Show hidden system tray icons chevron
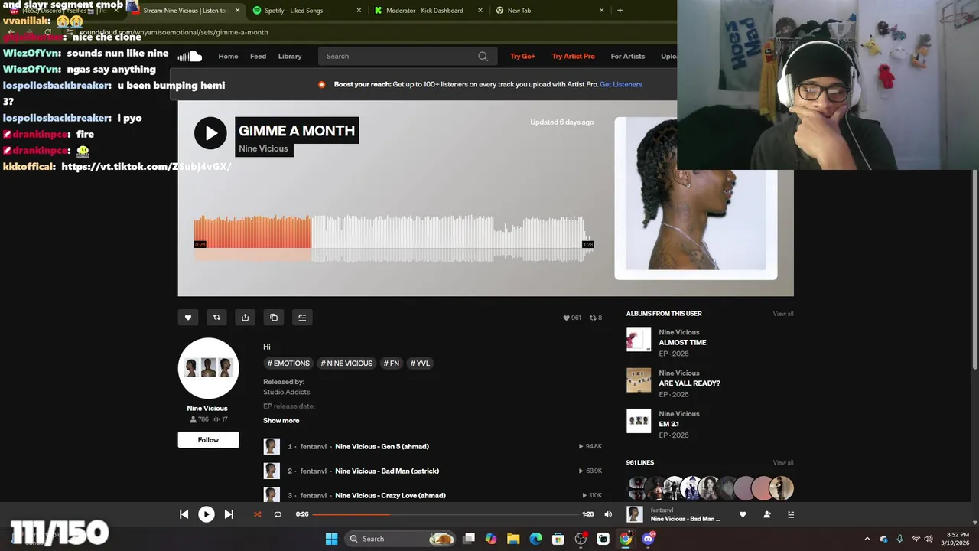 coord(867,539)
